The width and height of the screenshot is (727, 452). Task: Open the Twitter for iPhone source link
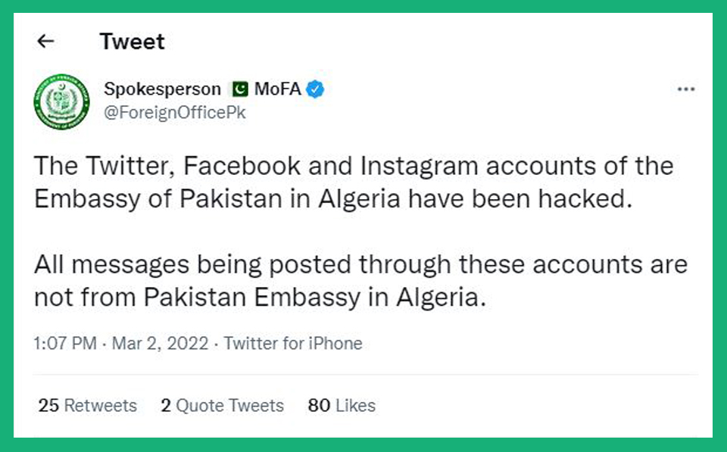click(x=293, y=344)
